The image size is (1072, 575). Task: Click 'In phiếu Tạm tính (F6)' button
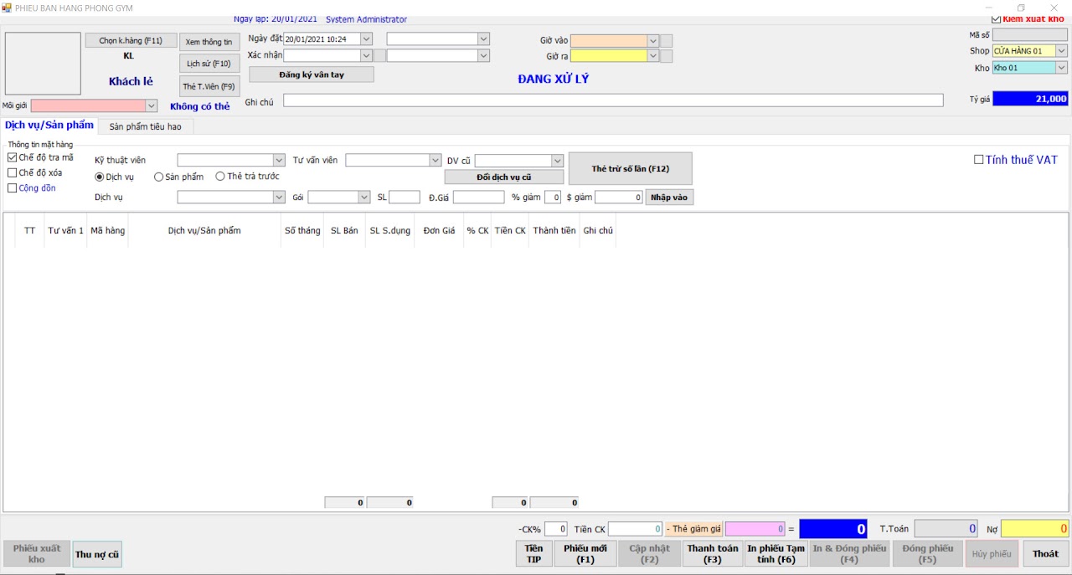point(776,554)
